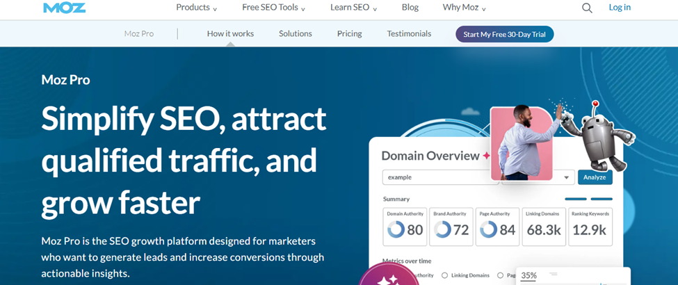Expand the Why Moz menu
Image resolution: width=678 pixels, height=285 pixels.
tap(465, 8)
